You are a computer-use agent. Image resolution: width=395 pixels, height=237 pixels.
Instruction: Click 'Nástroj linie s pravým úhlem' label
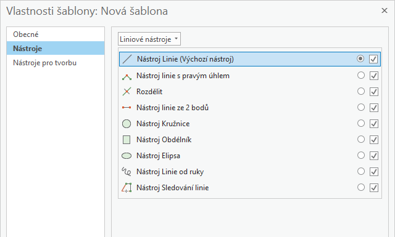183,76
